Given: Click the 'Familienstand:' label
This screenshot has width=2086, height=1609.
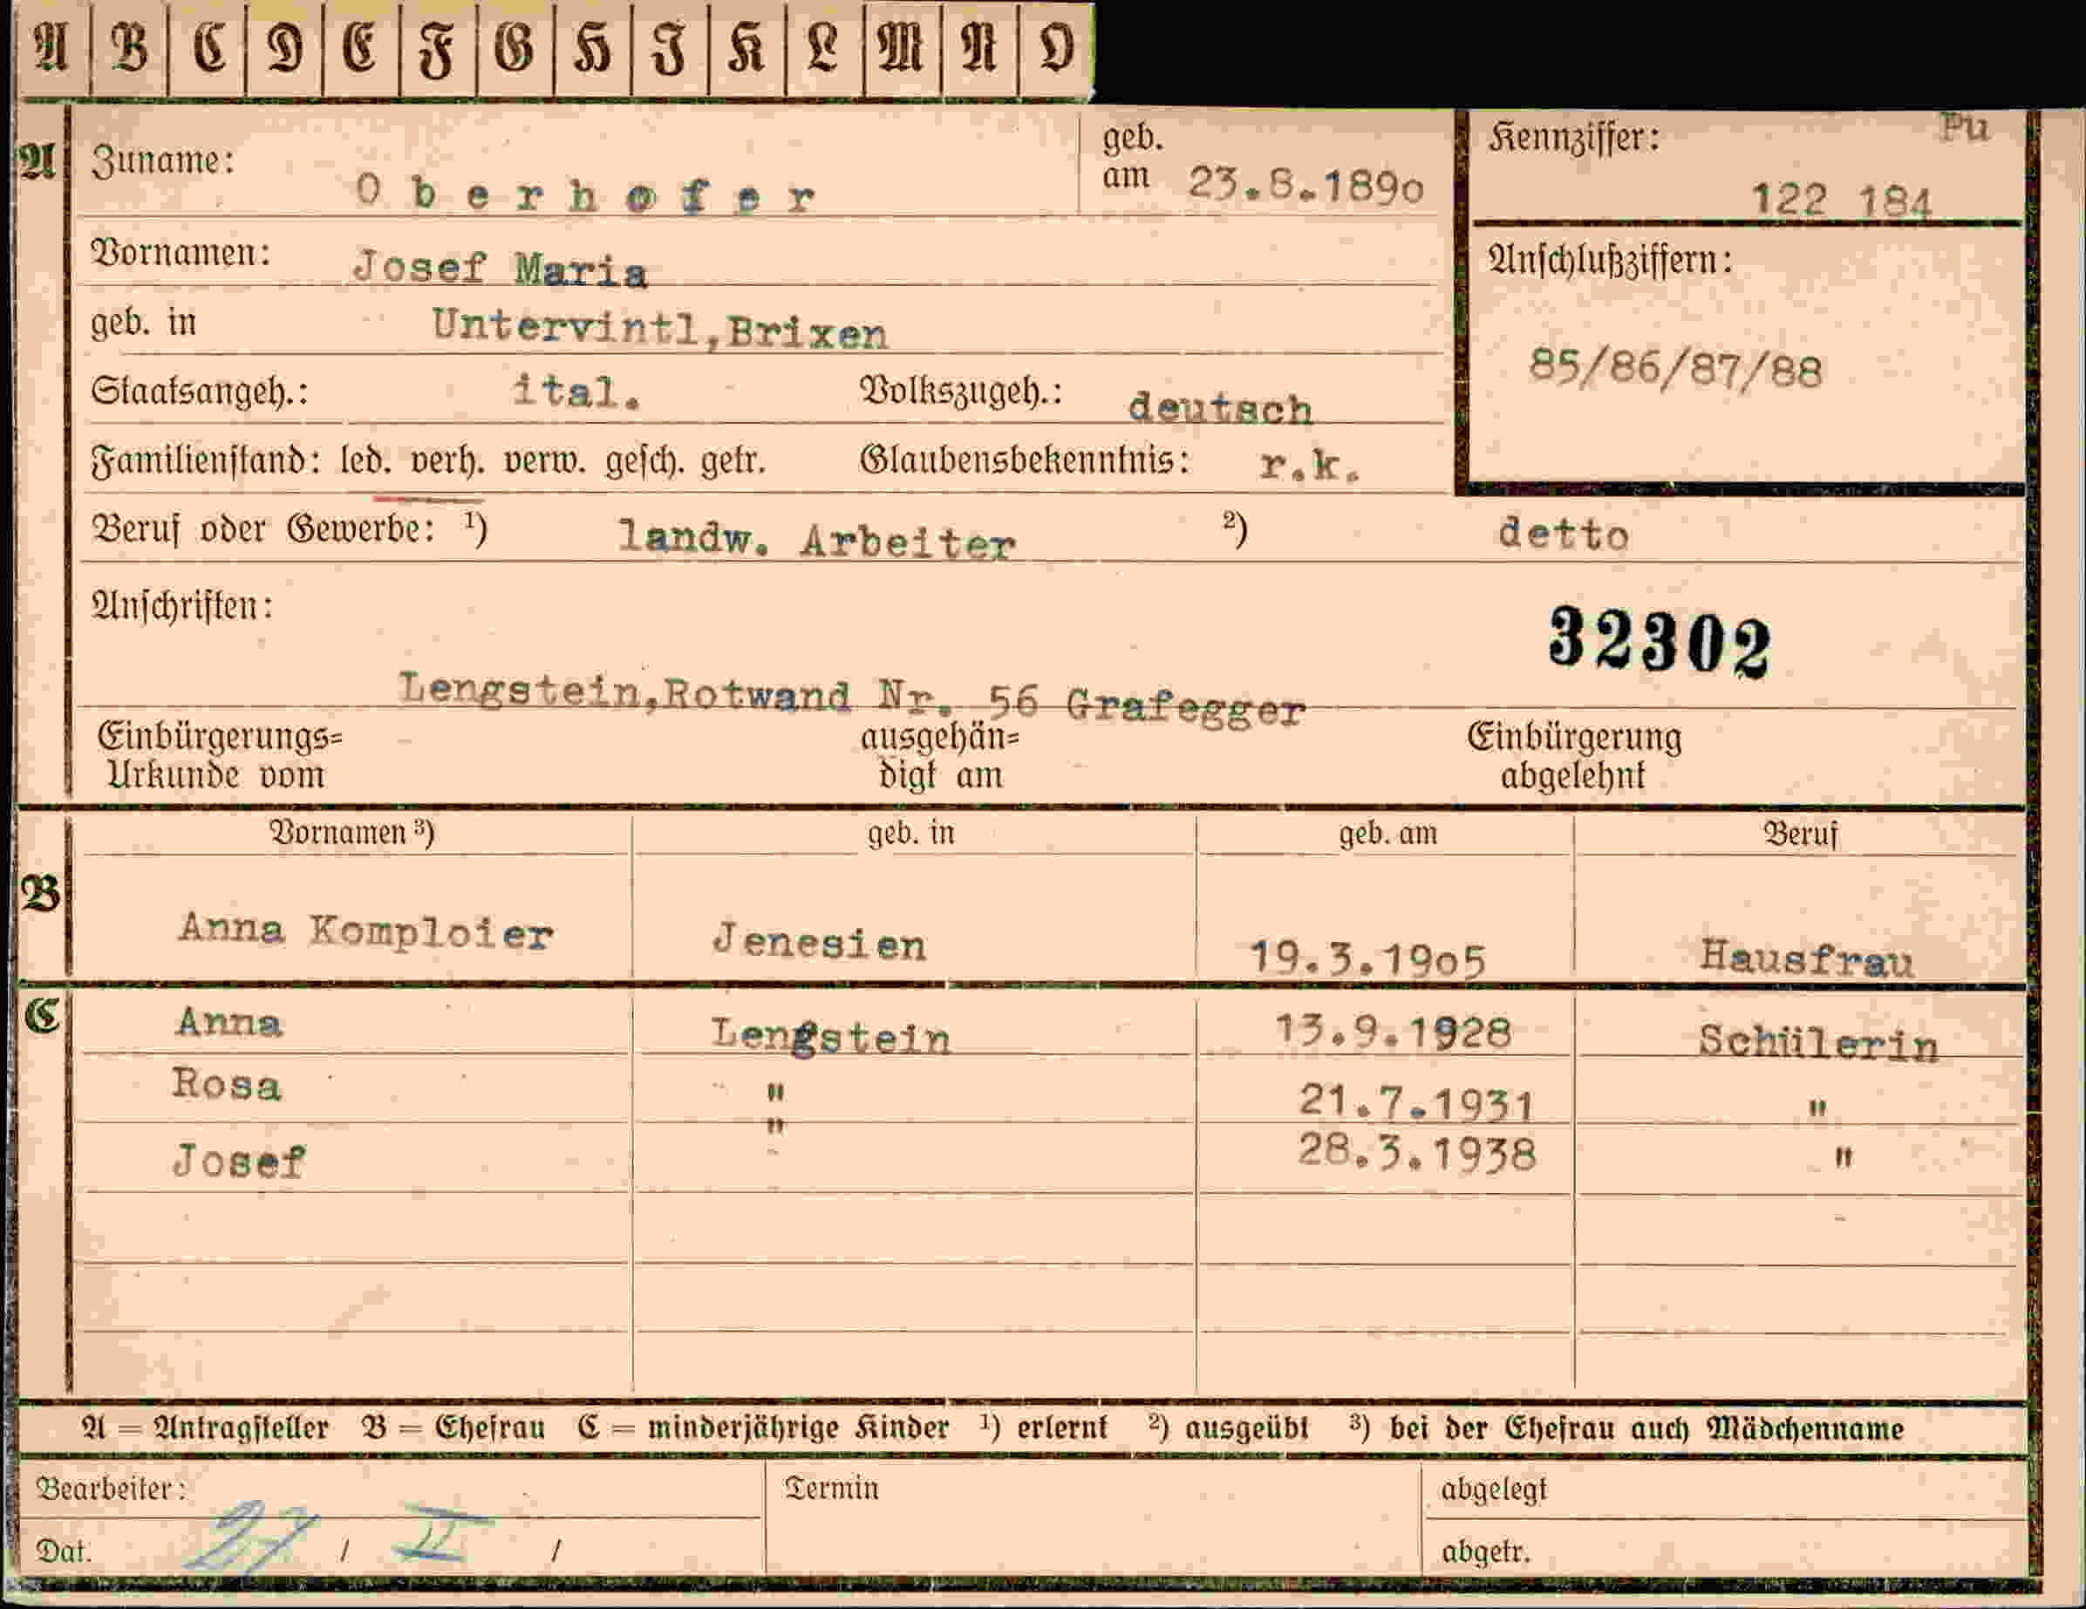Looking at the screenshot, I should [205, 462].
